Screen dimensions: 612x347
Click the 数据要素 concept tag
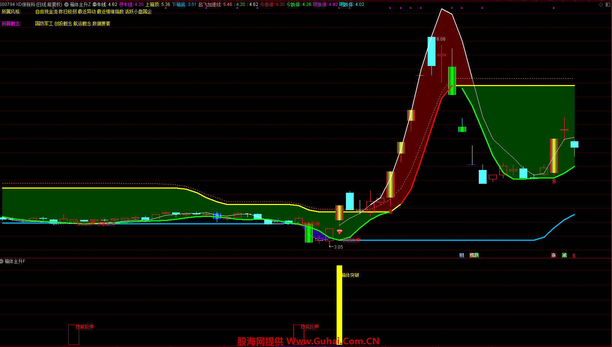click(x=101, y=23)
